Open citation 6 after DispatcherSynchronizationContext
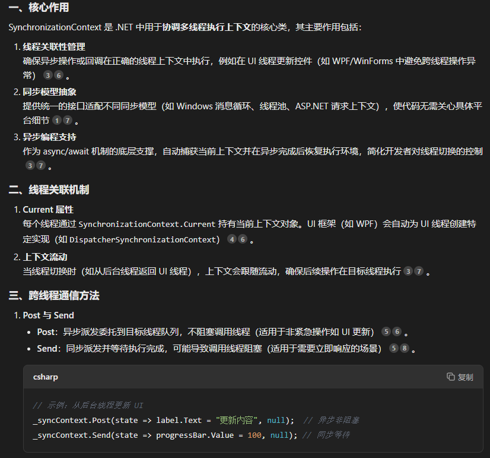Screen dimensions: 490x458 point(243,239)
